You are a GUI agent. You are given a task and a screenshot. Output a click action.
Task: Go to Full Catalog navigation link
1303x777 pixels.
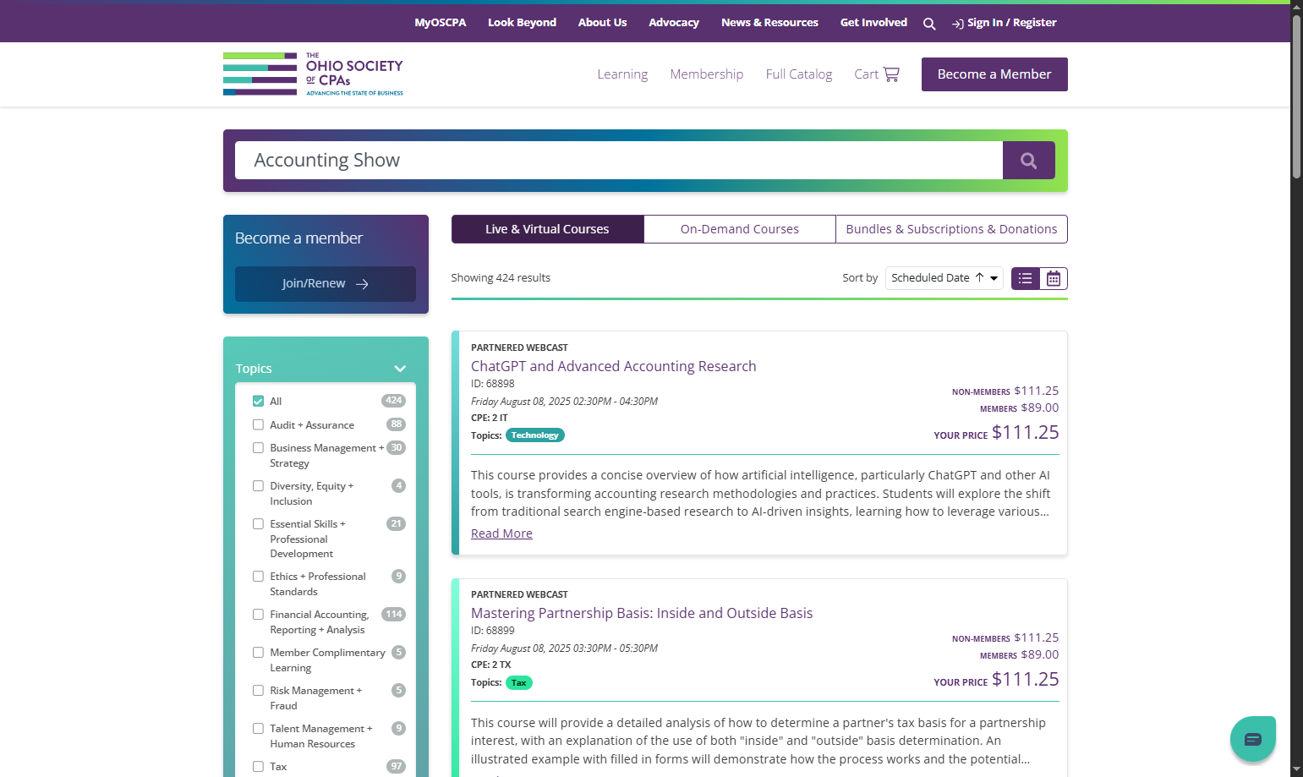[799, 74]
